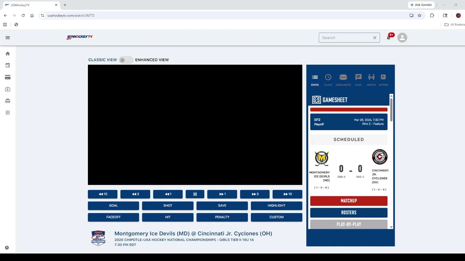
Task: Switch to the Stats tab
Action: pos(315,80)
